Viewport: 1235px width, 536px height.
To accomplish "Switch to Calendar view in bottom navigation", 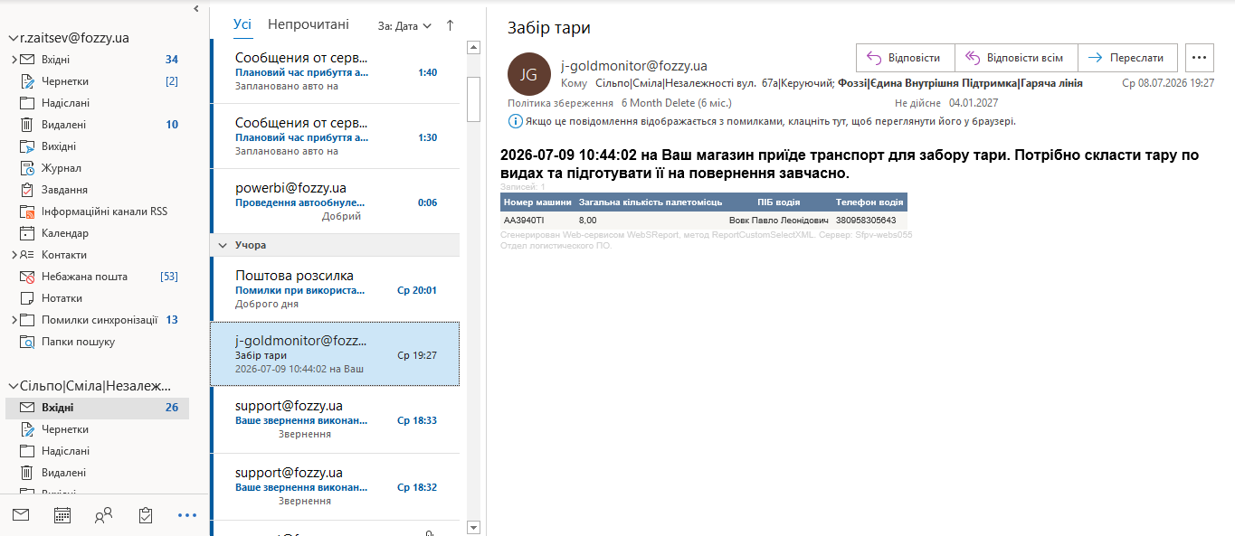I will [62, 515].
